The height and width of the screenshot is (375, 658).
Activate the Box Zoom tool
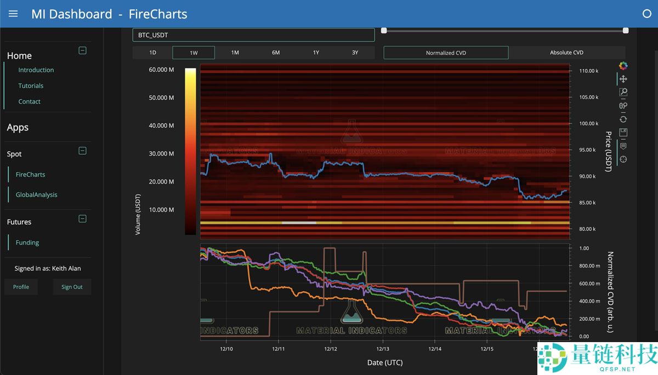coord(623,92)
